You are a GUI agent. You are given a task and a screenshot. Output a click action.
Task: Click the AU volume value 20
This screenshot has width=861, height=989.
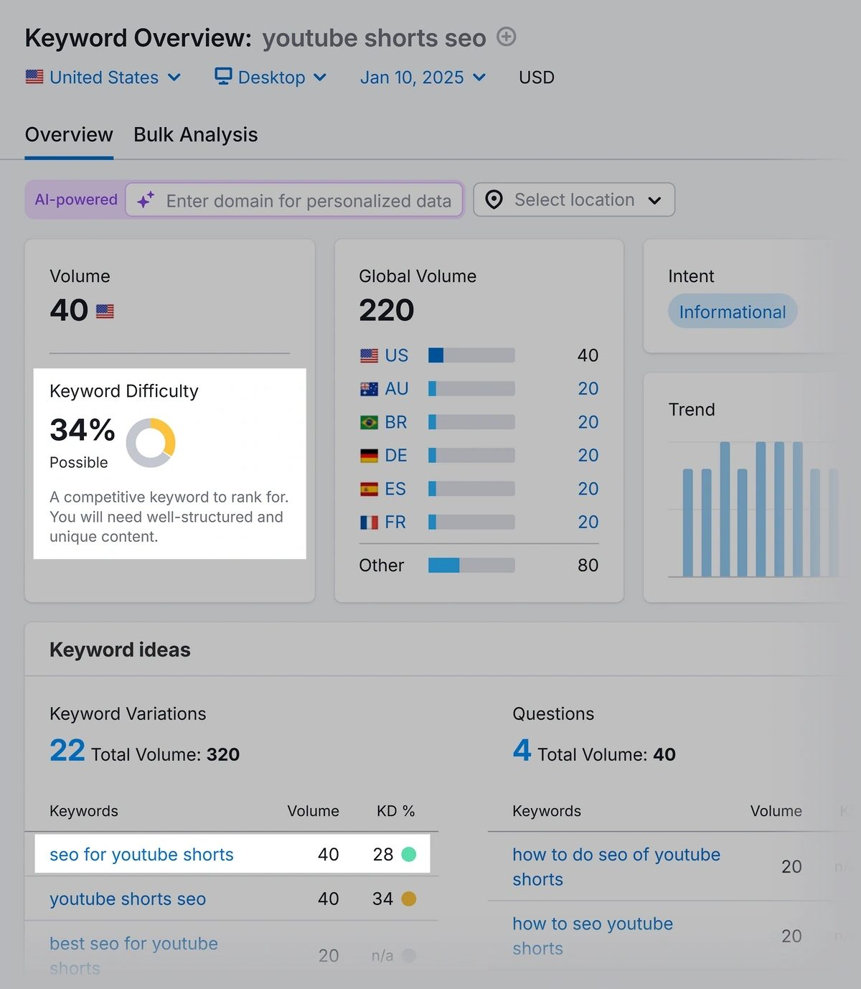(588, 389)
